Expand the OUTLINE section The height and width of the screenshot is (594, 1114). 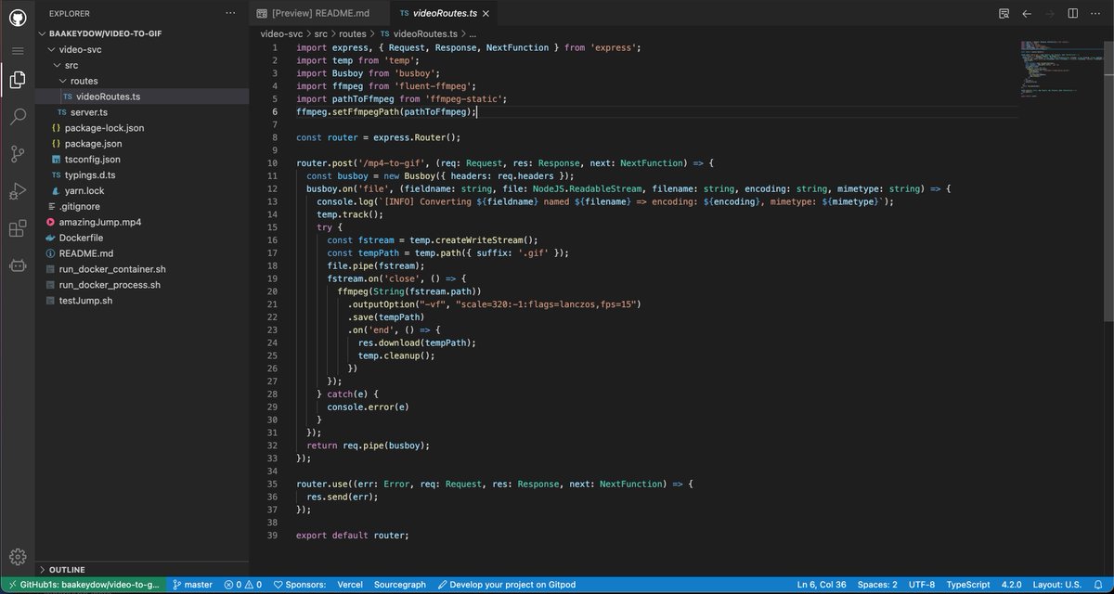point(66,569)
